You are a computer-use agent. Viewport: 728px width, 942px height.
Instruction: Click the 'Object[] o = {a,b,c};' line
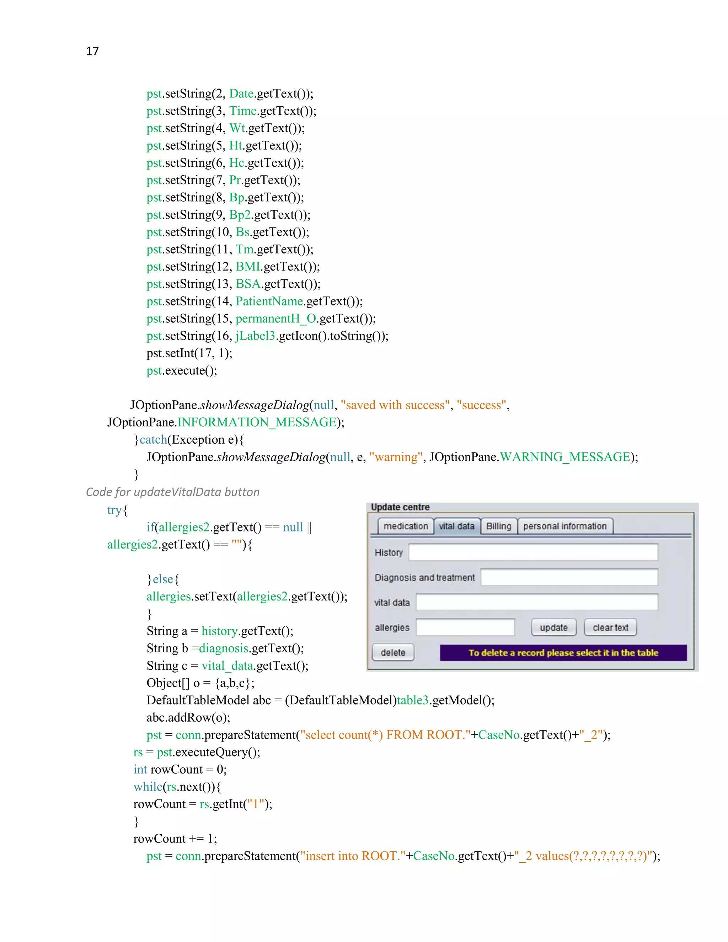(x=200, y=683)
